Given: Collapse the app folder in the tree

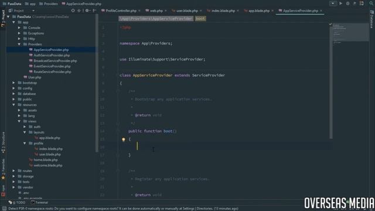Looking at the screenshot, I should coord(14,22).
